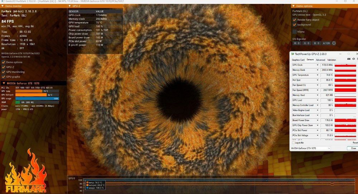Viewport: 358px width, 194px height.
Task: Click the TechPowerUp GPU-Z title bar icon
Action: pyautogui.click(x=292, y=54)
